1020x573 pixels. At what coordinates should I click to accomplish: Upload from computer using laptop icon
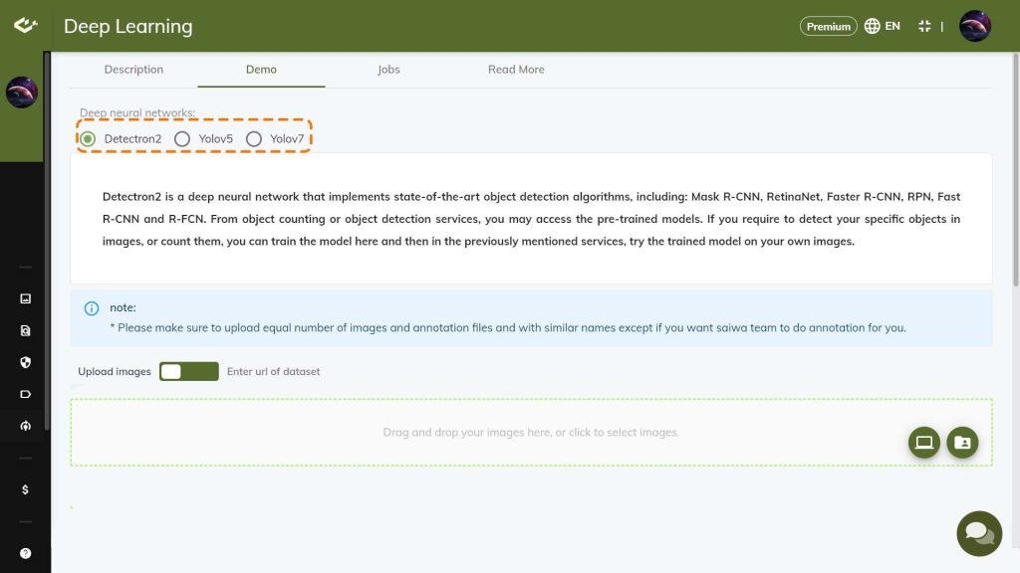point(924,443)
